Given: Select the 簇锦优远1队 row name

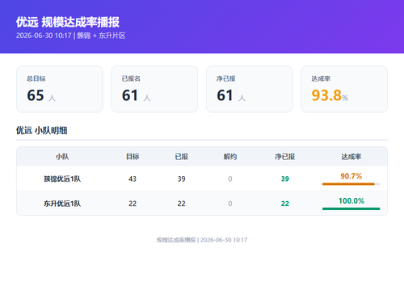Looking at the screenshot, I should 62,179.
